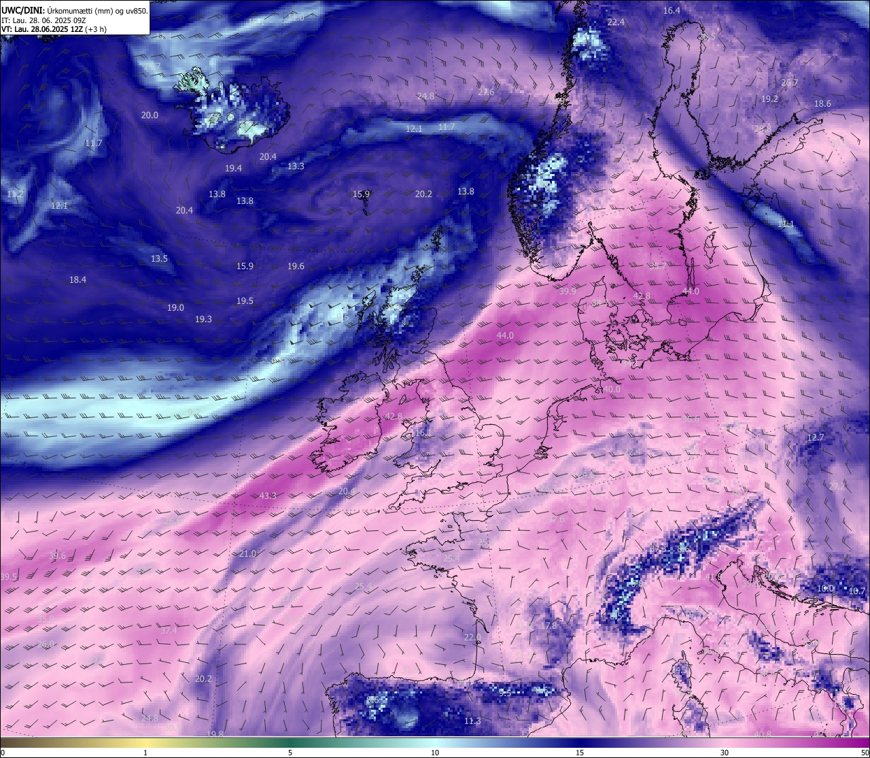Click the '30' tick on the color scale
Viewport: 870px width, 758px height.
pyautogui.click(x=725, y=753)
